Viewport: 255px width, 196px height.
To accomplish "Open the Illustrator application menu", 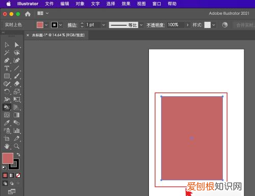I will tap(28, 4).
